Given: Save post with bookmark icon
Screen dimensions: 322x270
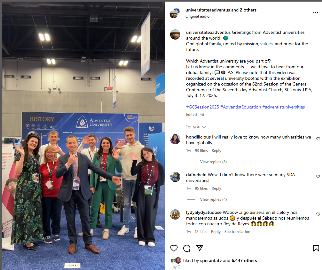Looking at the screenshot, I should click(x=316, y=248).
